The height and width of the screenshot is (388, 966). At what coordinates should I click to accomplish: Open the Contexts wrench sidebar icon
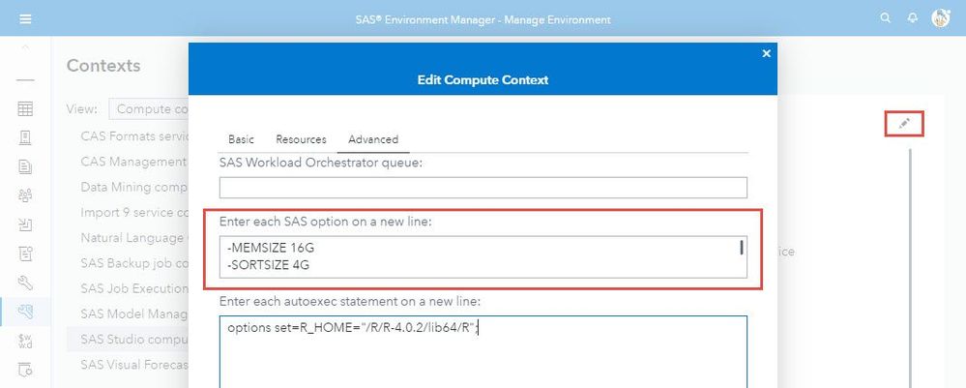(25, 311)
